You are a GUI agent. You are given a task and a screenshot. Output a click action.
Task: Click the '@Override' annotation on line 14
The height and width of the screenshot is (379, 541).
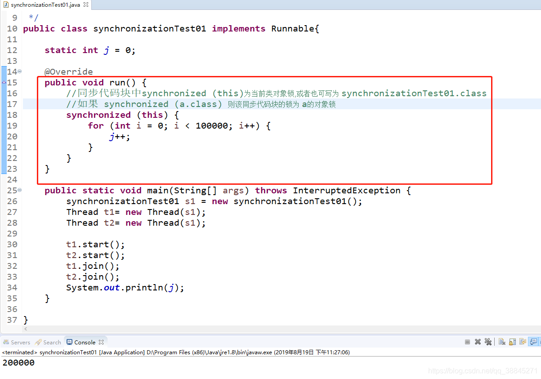coord(68,72)
